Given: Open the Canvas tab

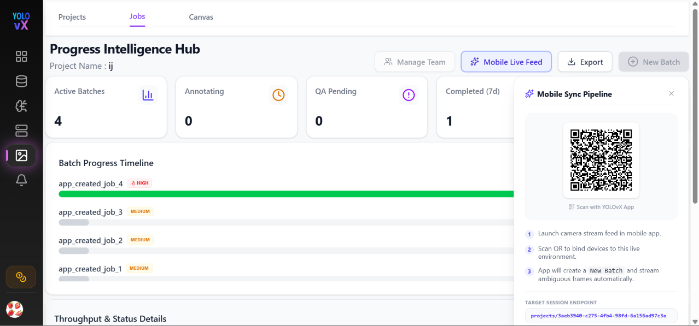Looking at the screenshot, I should 201,17.
